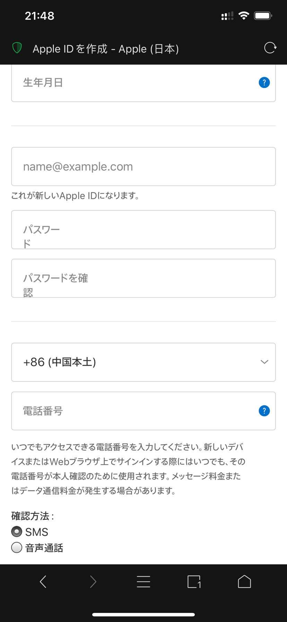Tap the name@example.com email field
287x622 pixels.
pyautogui.click(x=143, y=167)
